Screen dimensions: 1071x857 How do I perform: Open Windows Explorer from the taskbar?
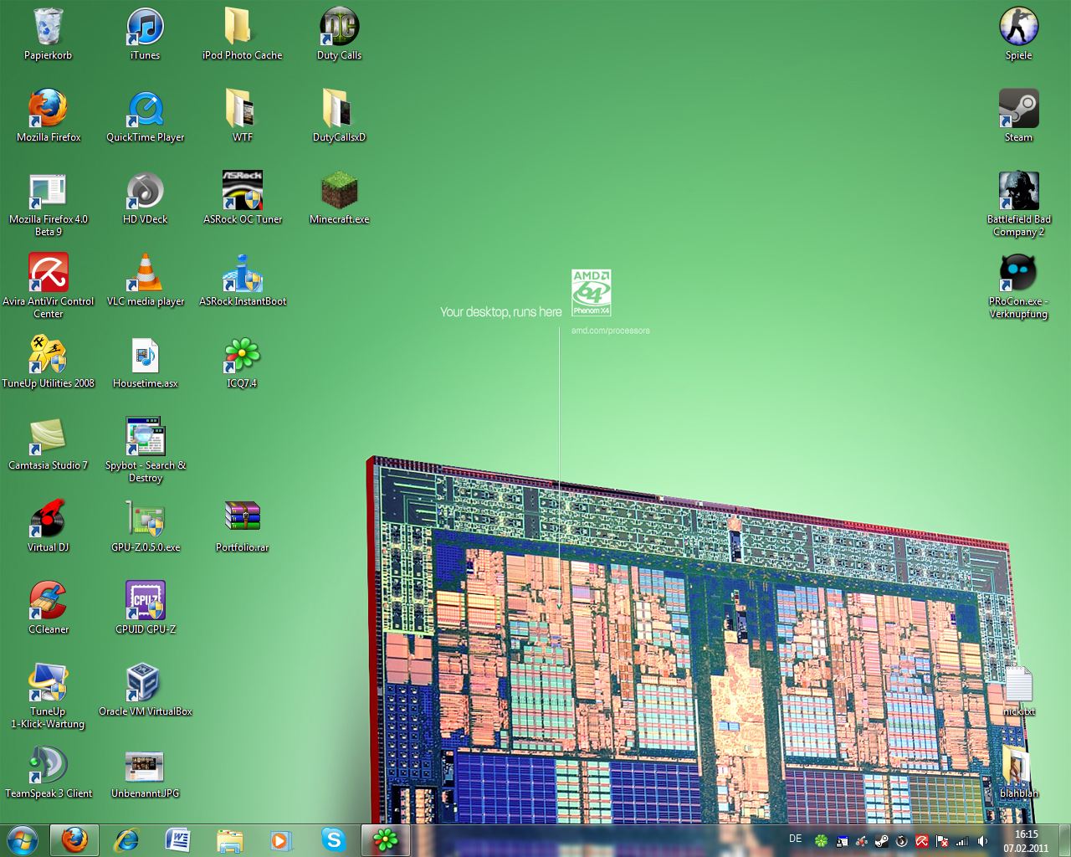coord(230,839)
